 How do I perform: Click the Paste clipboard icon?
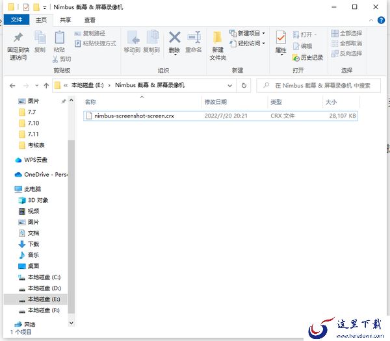(x=59, y=37)
